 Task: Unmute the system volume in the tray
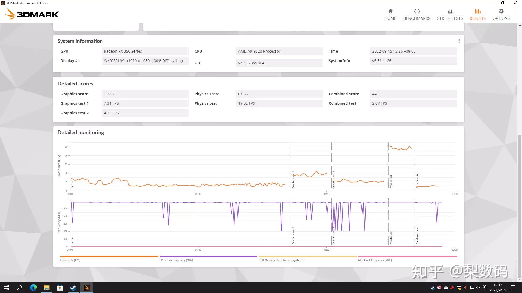(x=478, y=288)
